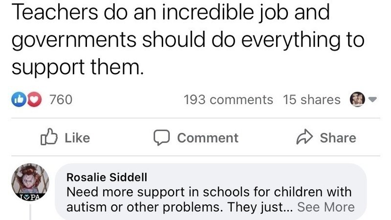Tap the thumbs-up outline Like icon
The image size is (391, 220).
pos(48,138)
